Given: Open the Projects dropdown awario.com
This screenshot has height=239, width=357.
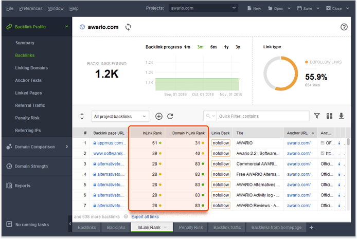Looking at the screenshot, I should [203, 8].
